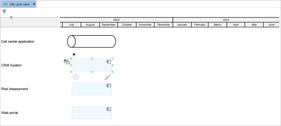Select the Risk Assessment life cycle bar
Image resolution: width=281 pixels, height=126 pixels.
click(90, 89)
